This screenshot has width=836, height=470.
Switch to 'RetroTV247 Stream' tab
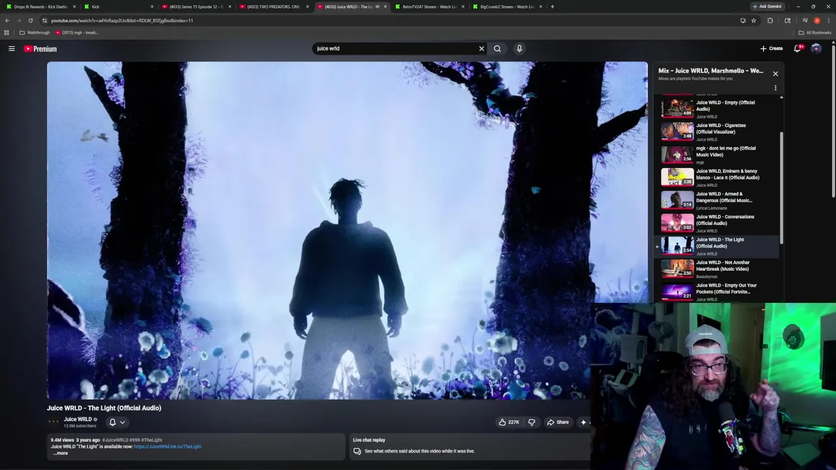[x=428, y=7]
